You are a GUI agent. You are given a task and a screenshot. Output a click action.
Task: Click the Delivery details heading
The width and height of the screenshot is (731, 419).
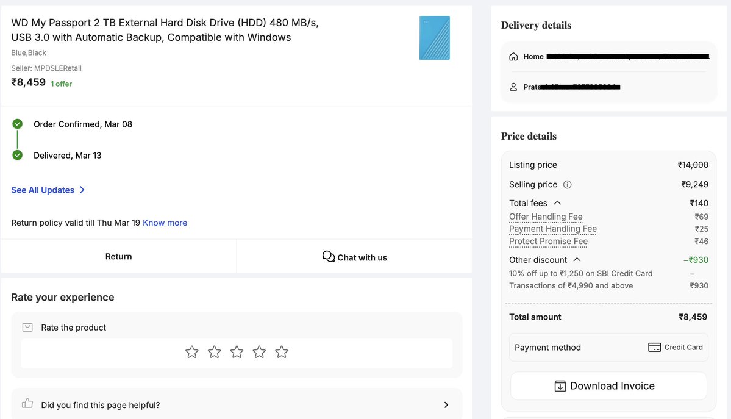tap(536, 25)
